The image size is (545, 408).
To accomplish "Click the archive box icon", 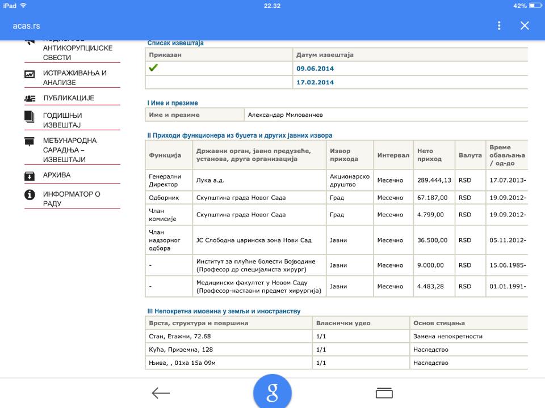I will [x=30, y=176].
